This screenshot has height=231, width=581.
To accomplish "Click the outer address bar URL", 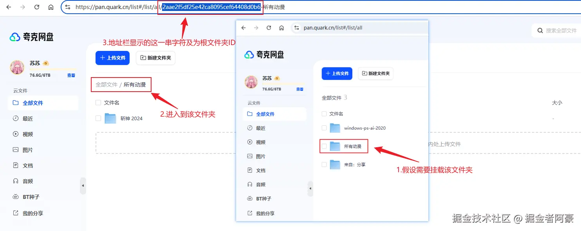I will click(180, 7).
